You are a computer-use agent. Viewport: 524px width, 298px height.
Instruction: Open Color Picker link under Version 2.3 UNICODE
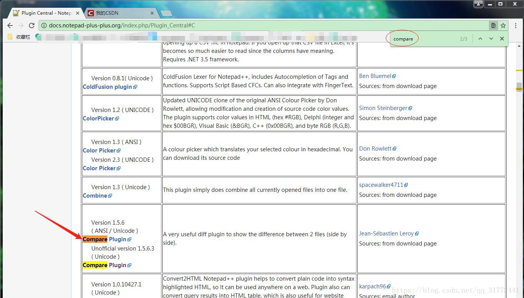coord(102,168)
